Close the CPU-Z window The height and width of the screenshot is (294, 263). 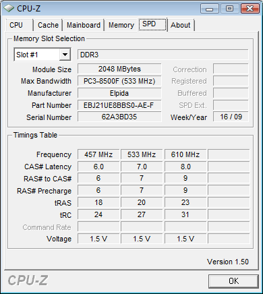pos(250,9)
